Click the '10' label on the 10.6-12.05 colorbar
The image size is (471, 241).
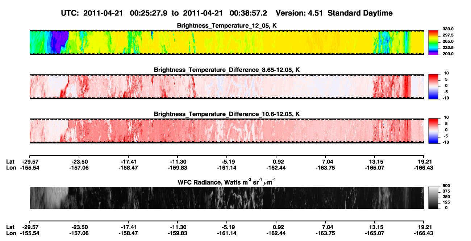click(446, 117)
